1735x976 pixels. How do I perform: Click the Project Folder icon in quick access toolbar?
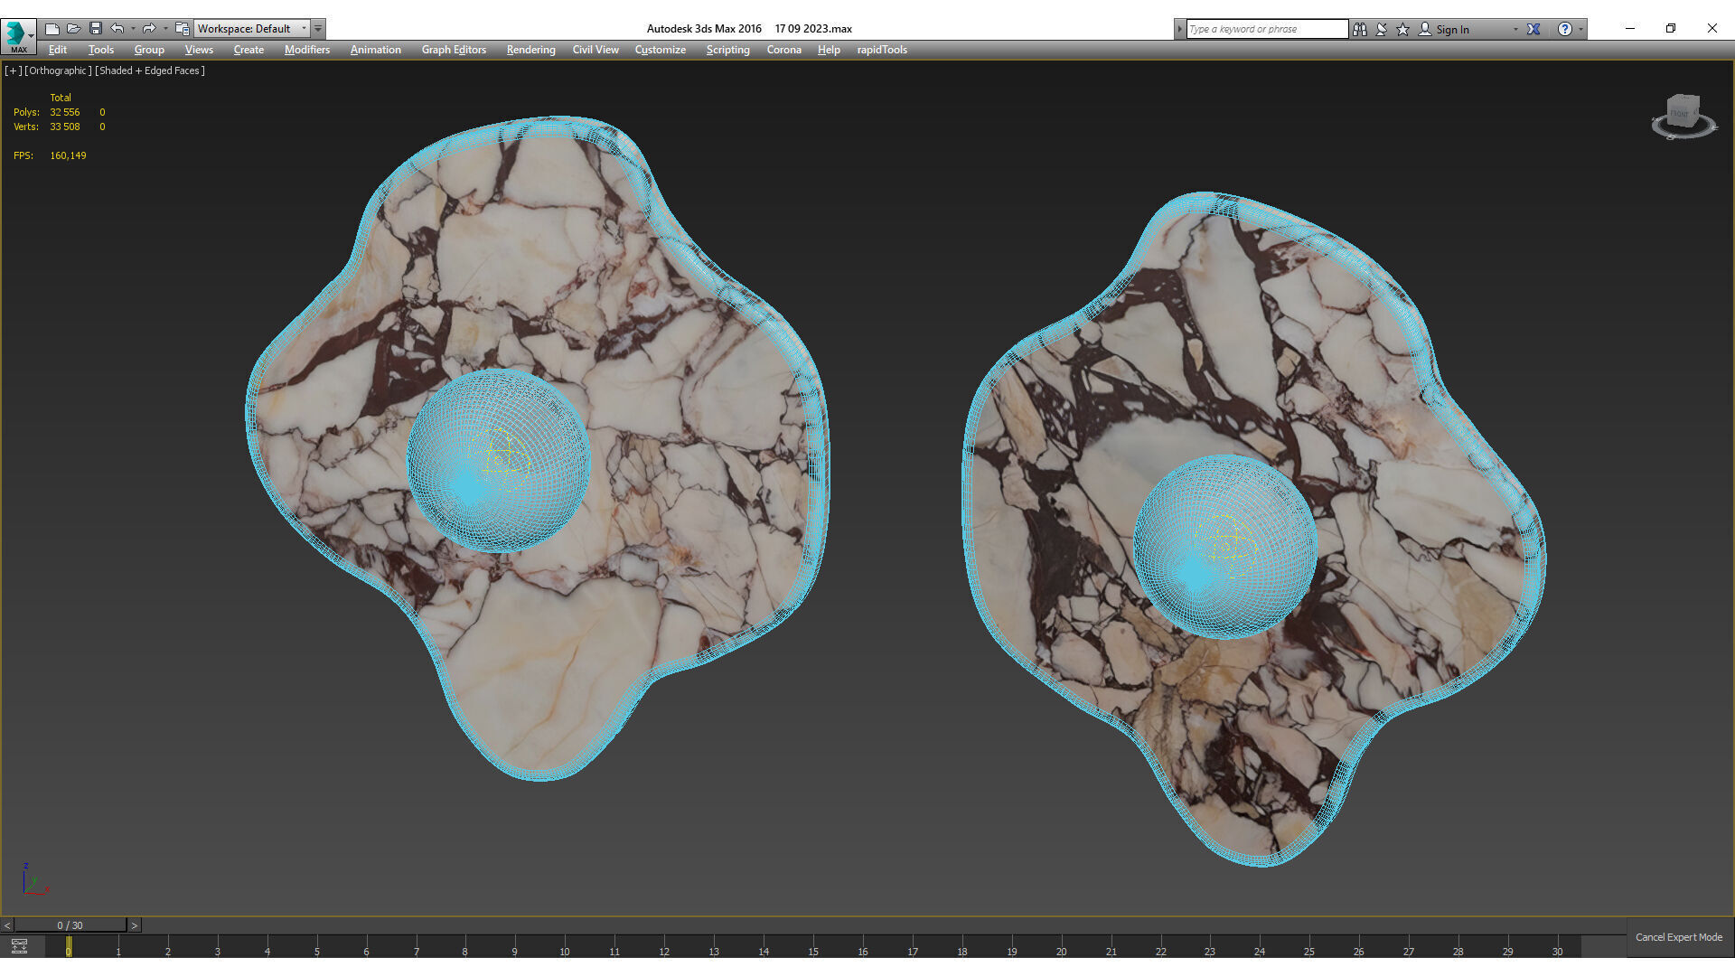(x=182, y=29)
